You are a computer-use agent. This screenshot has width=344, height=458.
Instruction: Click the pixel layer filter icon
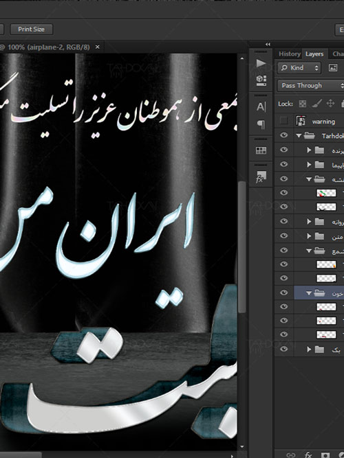[x=333, y=68]
